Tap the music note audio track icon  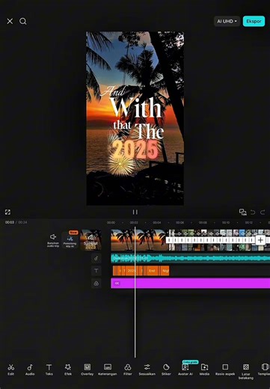[96, 258]
